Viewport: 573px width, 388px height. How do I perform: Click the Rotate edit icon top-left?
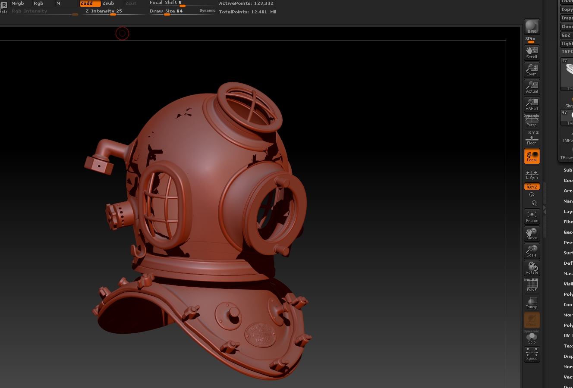[x=4, y=7]
